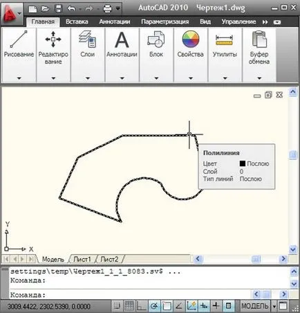
Task: Toggle Object snap in status bar
Action: [167, 306]
